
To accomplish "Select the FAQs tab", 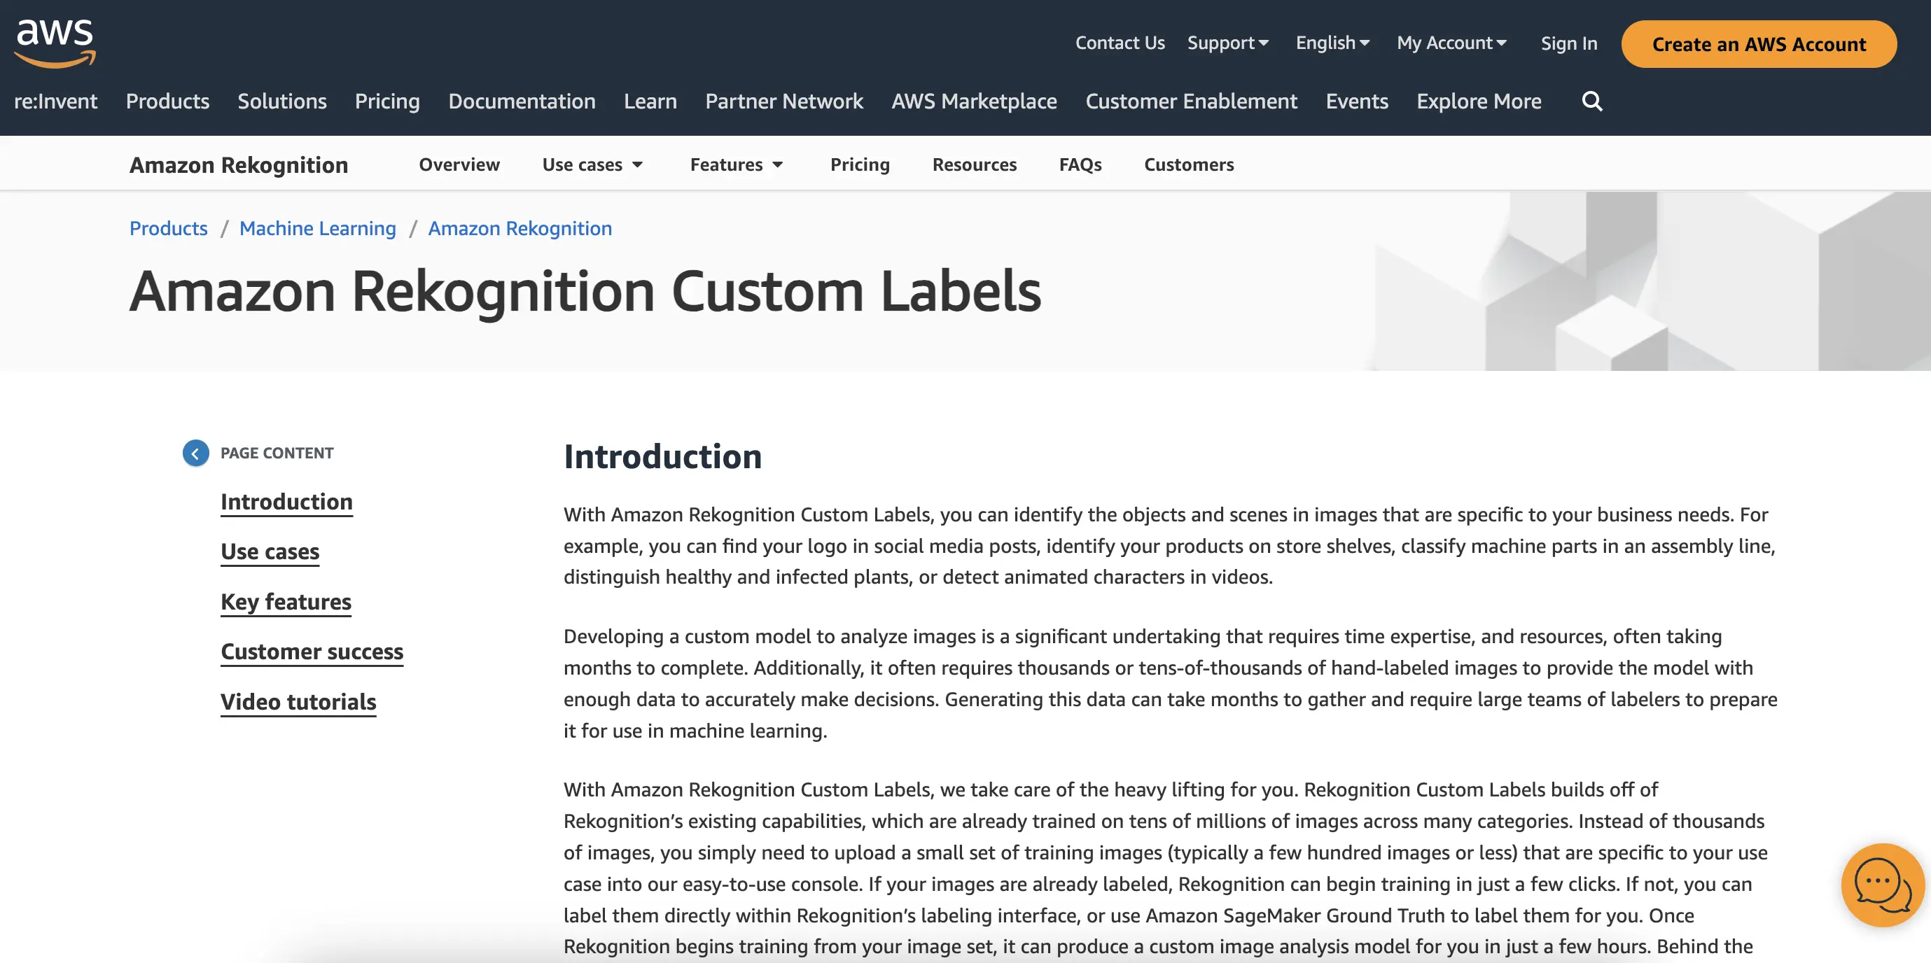I will tap(1080, 162).
